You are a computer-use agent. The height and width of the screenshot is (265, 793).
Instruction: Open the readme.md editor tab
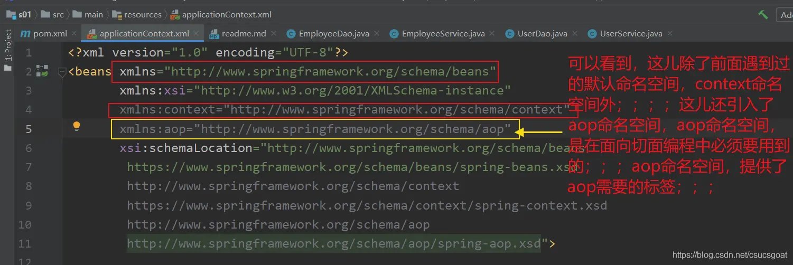tap(244, 34)
